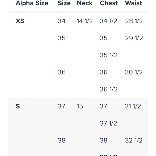Click waist value 29 1/2
This screenshot has width=156, height=156.
coord(134,38)
